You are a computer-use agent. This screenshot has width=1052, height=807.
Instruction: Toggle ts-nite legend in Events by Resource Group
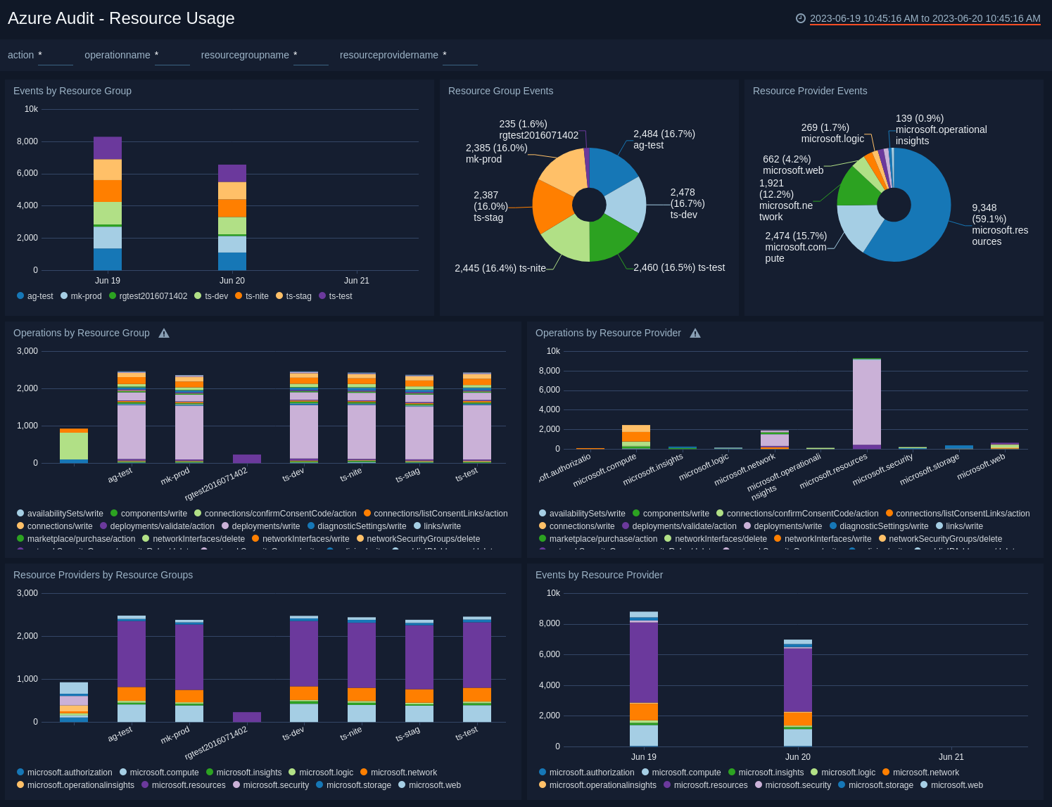coord(252,296)
